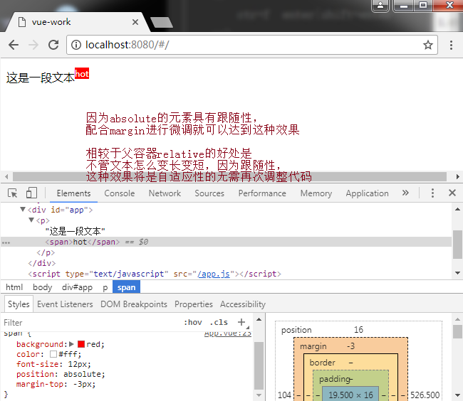The height and width of the screenshot is (401, 463).
Task: Open the Accessibility pane
Action: [x=243, y=304]
